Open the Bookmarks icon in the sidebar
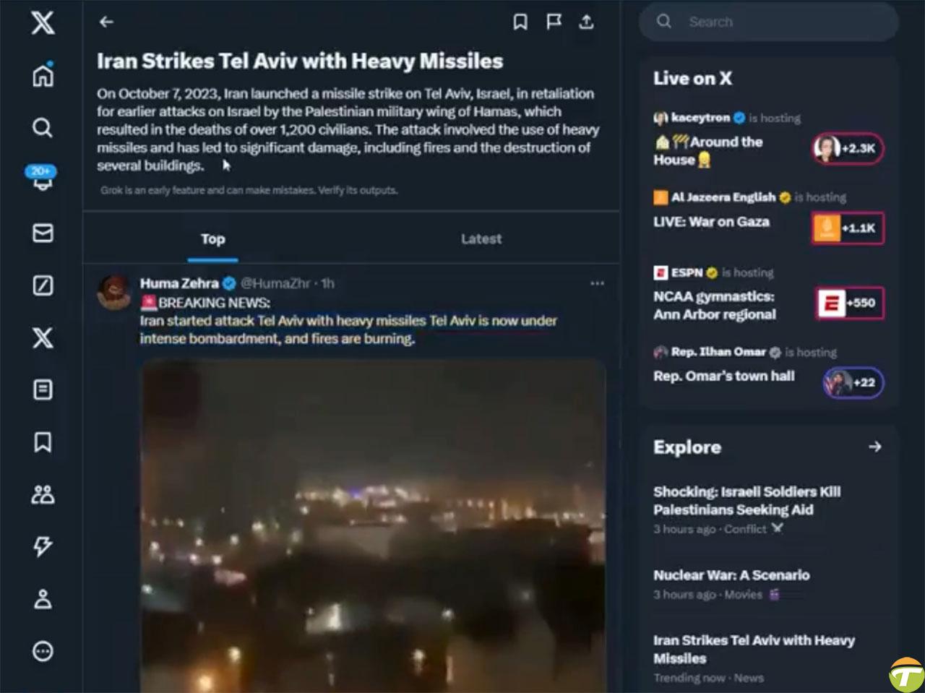925x693 pixels. tap(43, 442)
